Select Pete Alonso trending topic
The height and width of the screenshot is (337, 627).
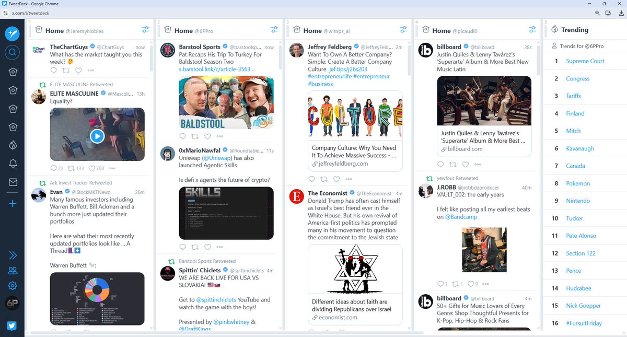[580, 236]
